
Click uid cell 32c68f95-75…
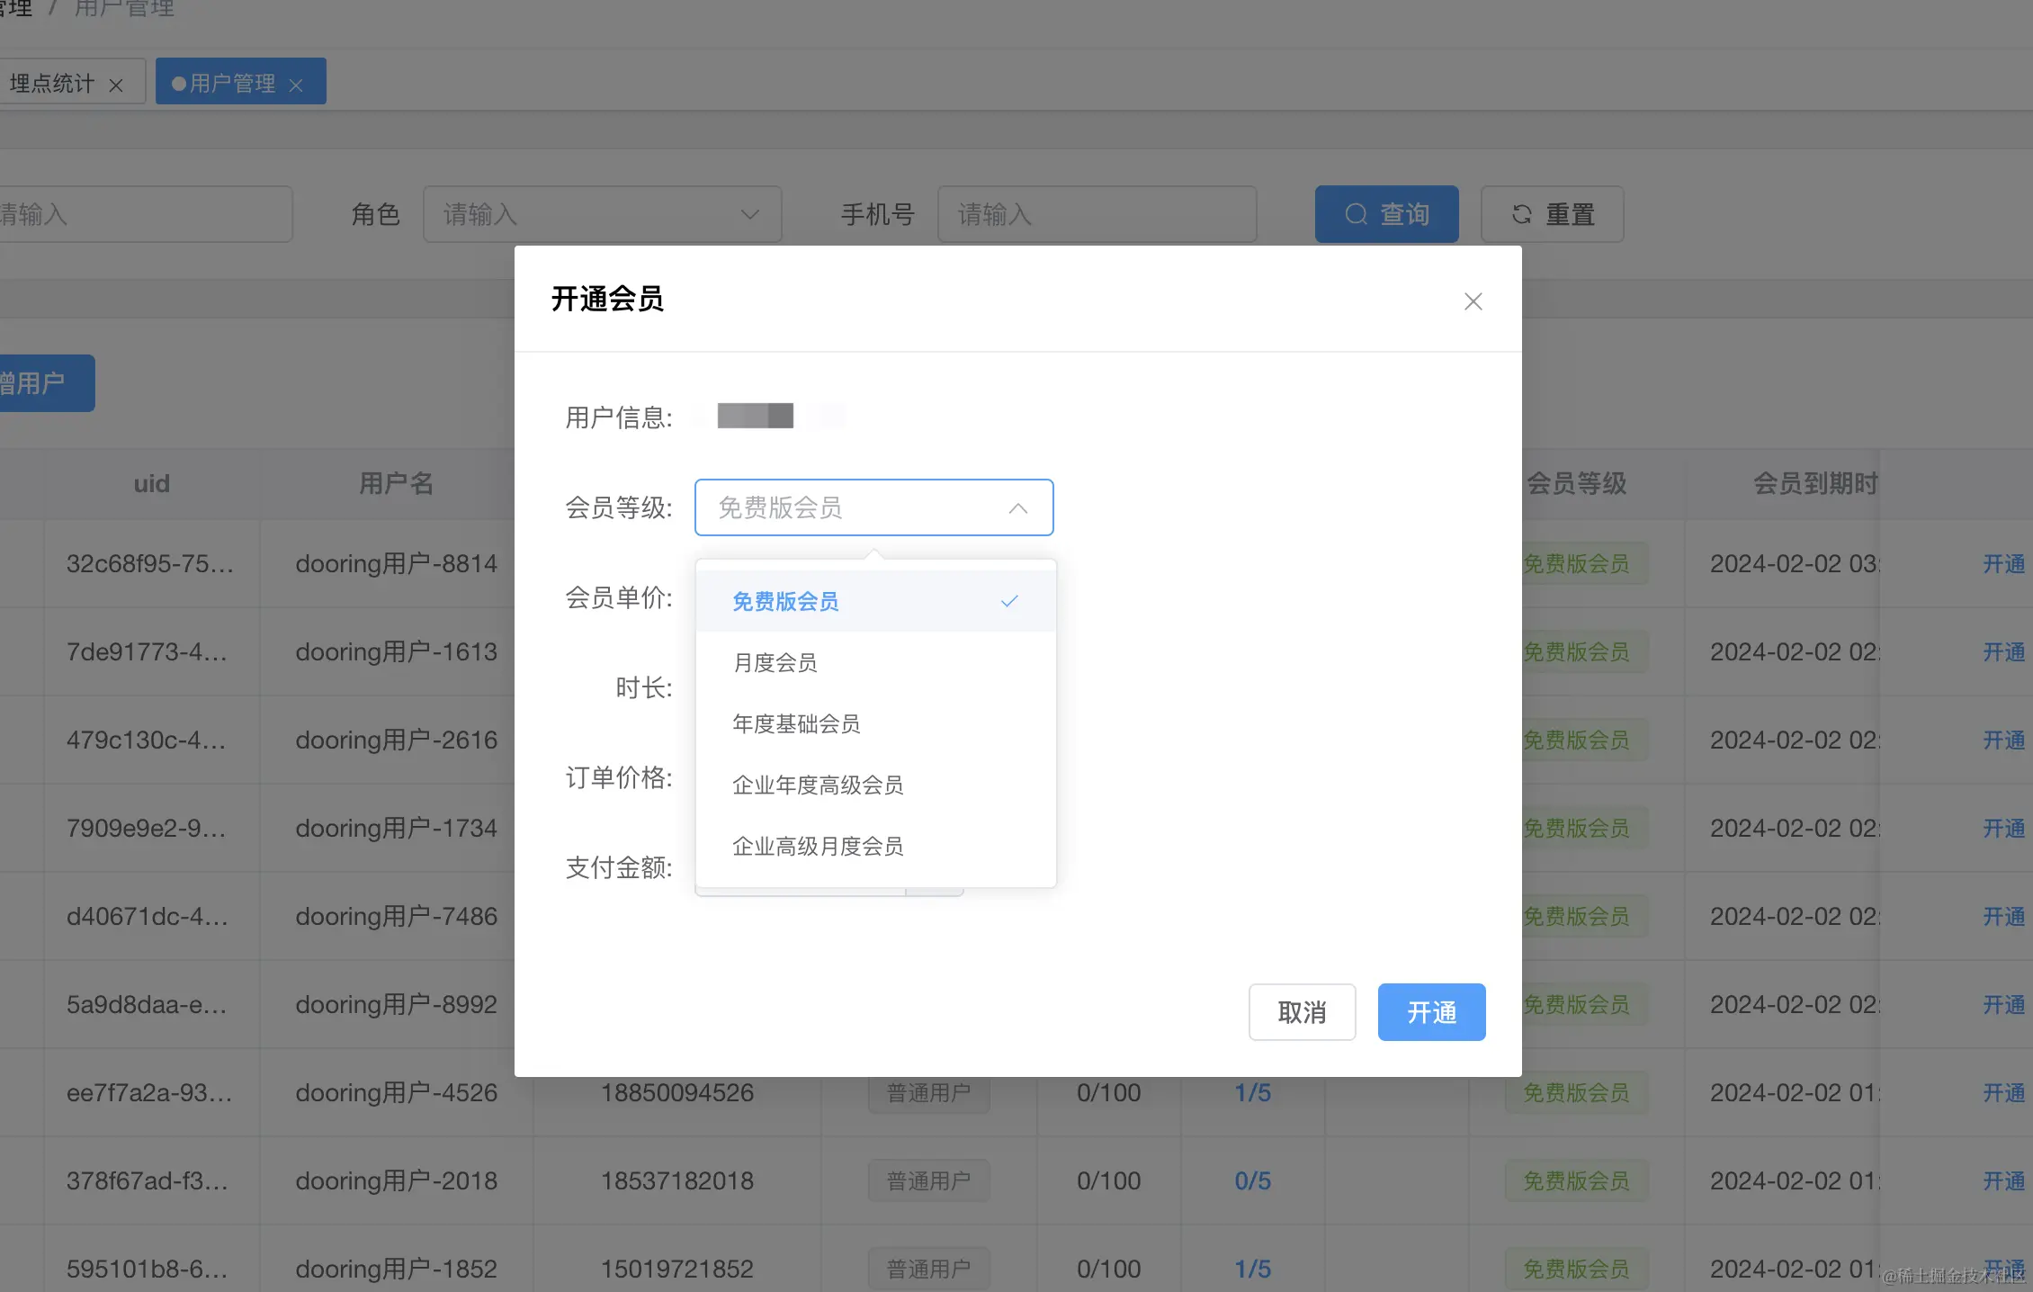pyautogui.click(x=150, y=564)
